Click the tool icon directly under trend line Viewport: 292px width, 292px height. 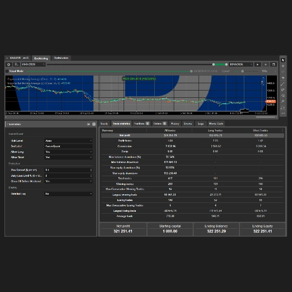tap(283, 90)
